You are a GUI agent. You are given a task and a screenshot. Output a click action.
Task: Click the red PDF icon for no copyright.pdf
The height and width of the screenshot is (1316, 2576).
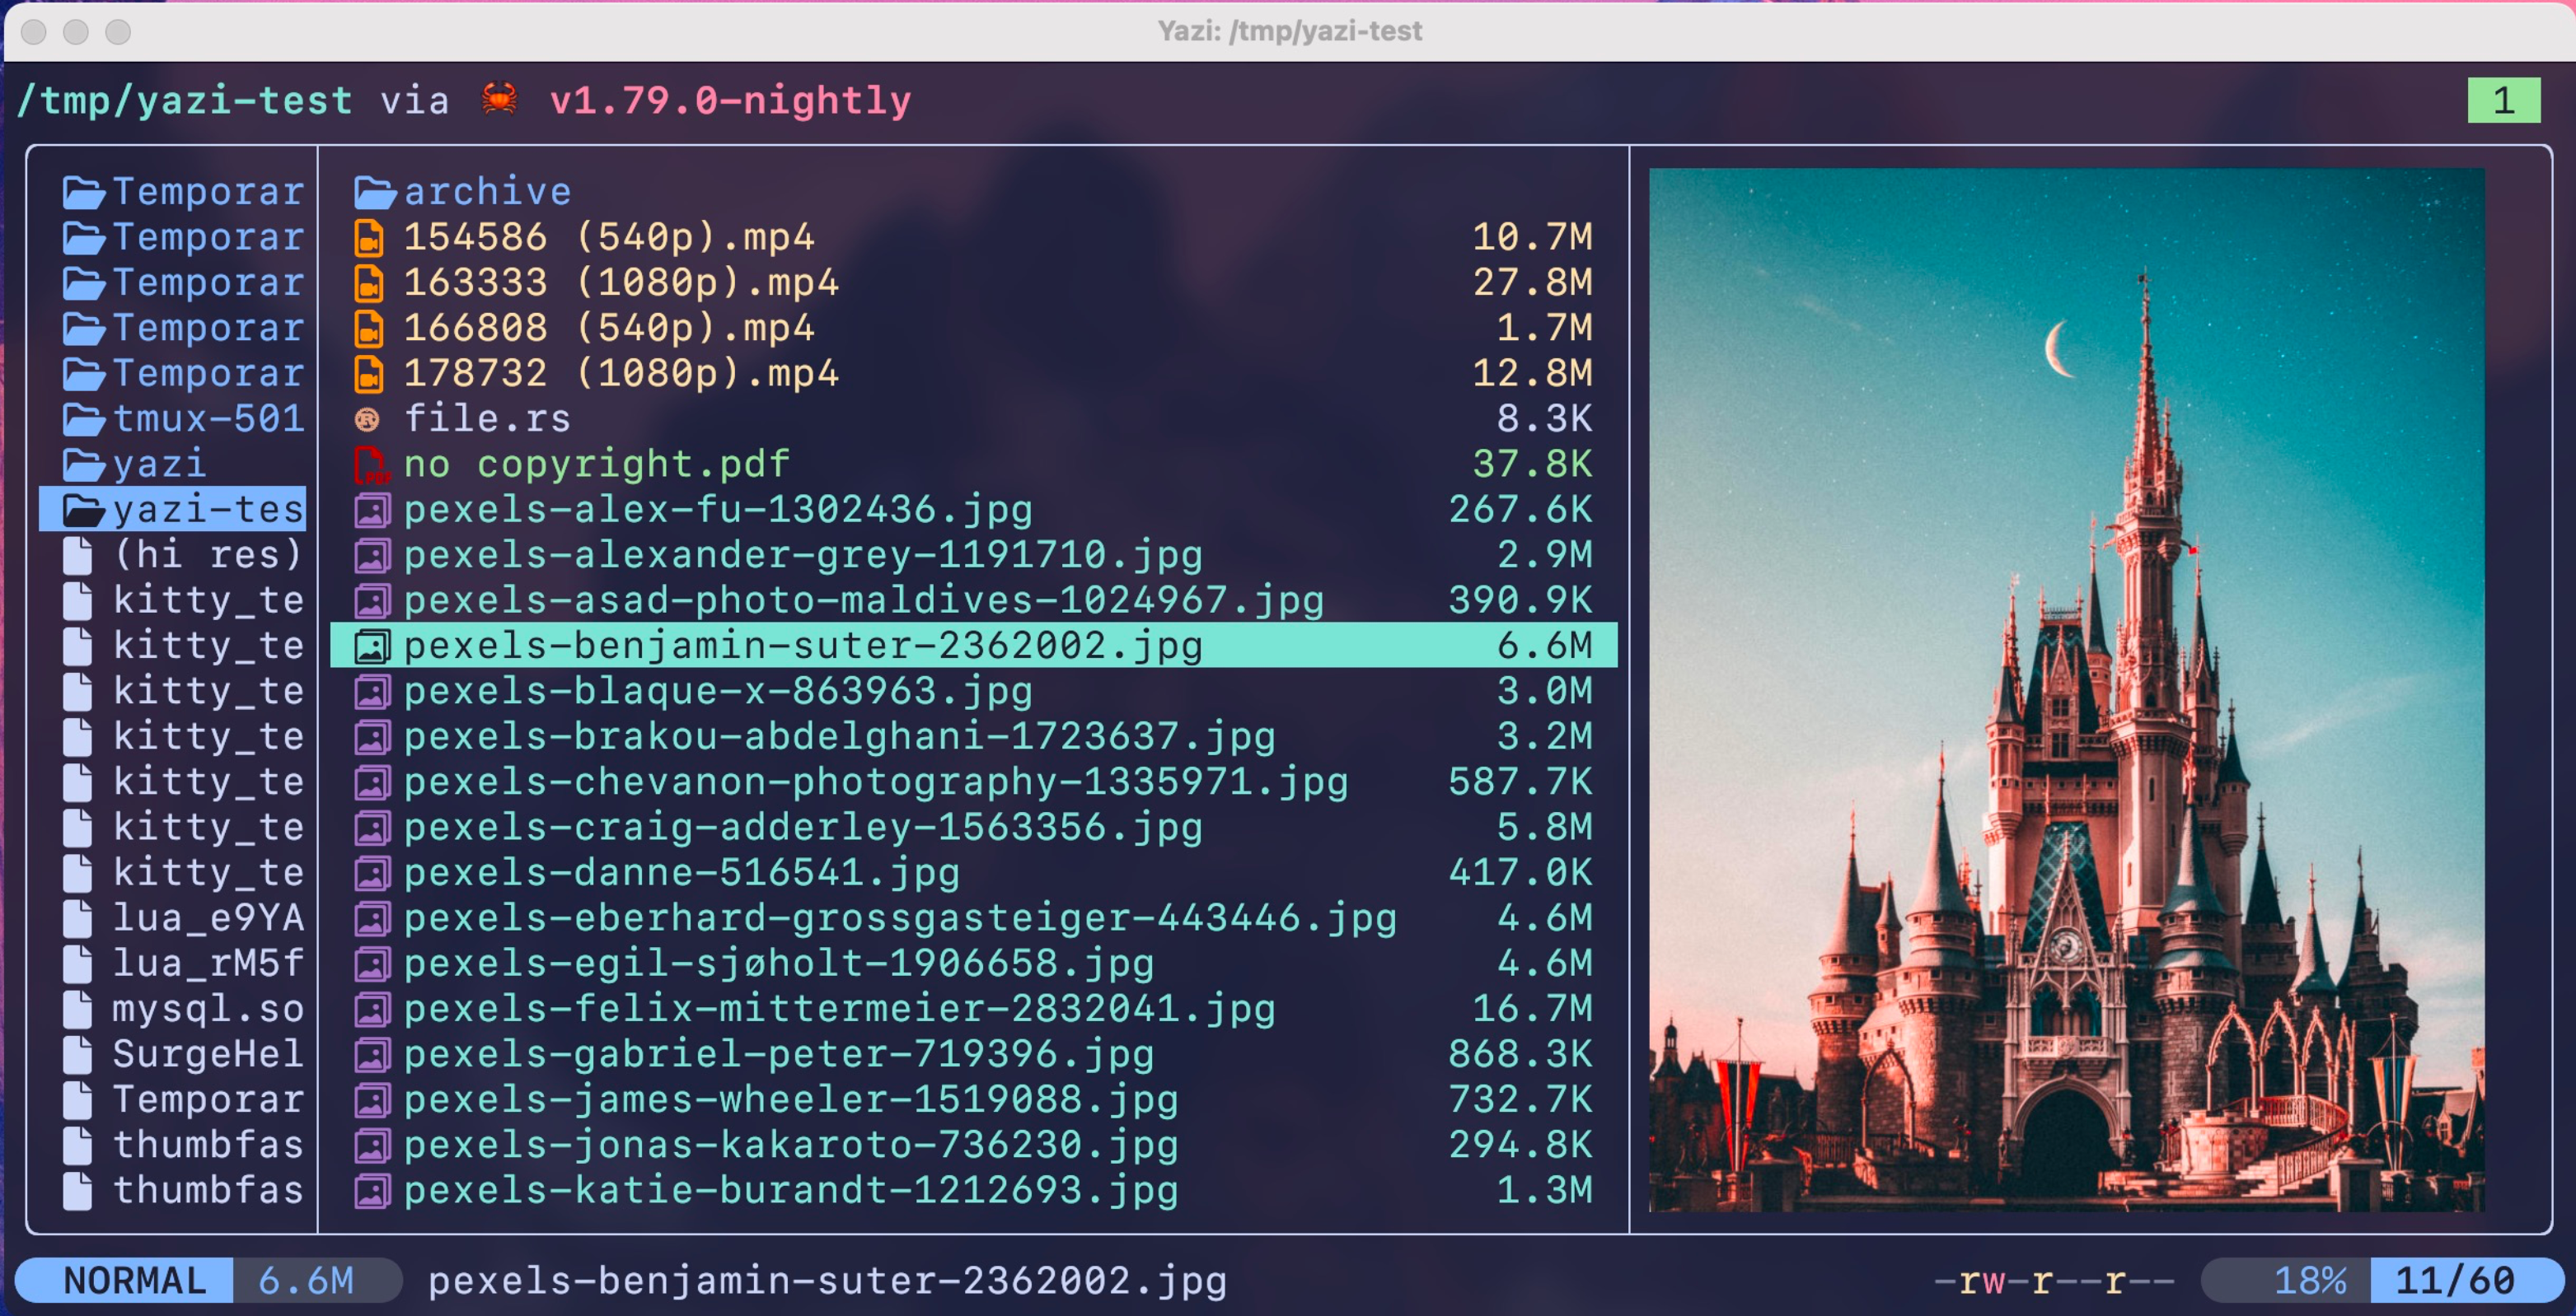click(371, 465)
